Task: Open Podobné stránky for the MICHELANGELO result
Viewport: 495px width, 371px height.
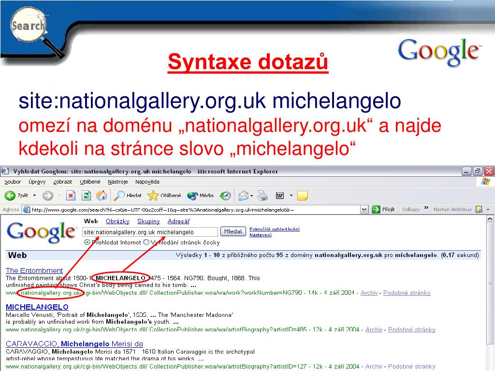Action: [x=412, y=329]
